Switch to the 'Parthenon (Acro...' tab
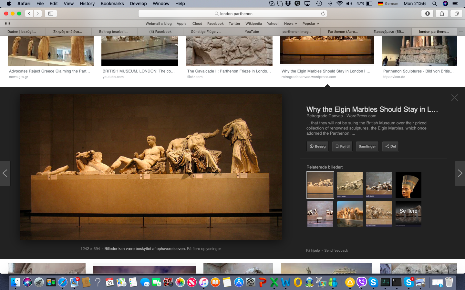Image resolution: width=465 pixels, height=290 pixels. pos(343,32)
